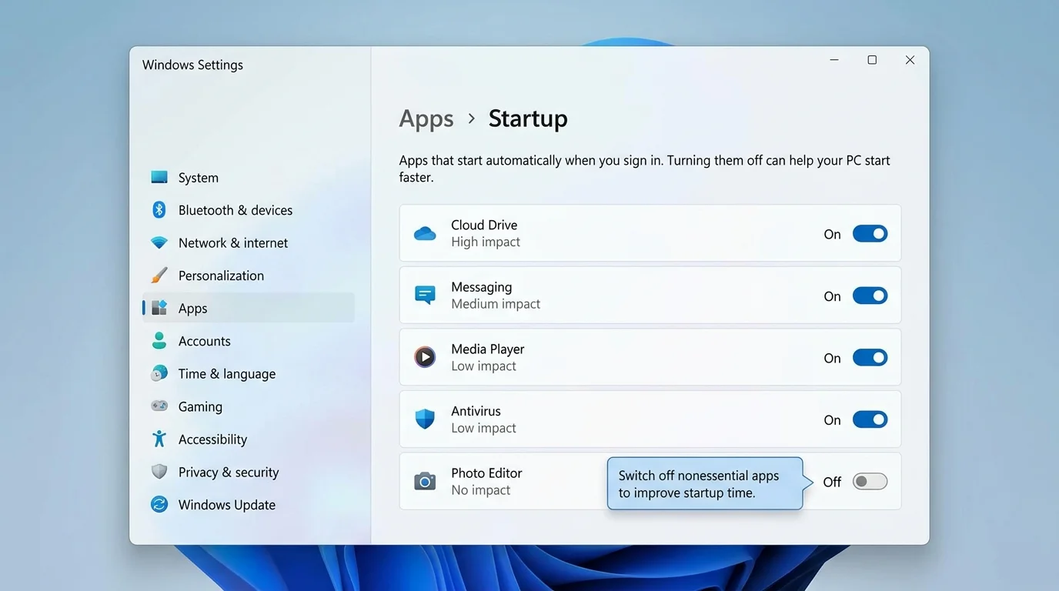1059x591 pixels.
Task: Click the startup apps description paragraph
Action: pos(644,169)
